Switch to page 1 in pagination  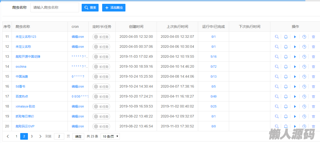click(x=16, y=136)
